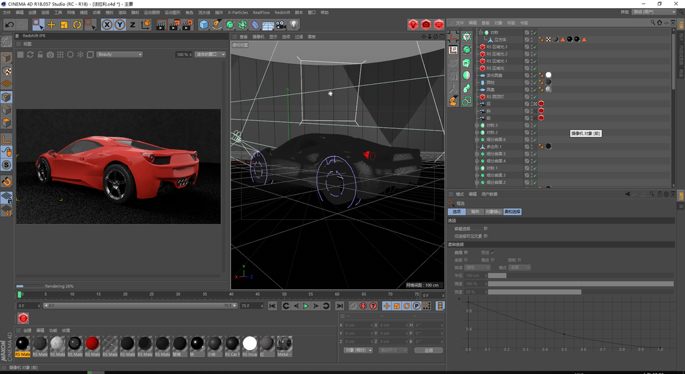The width and height of the screenshot is (685, 374).
Task: Click the Enable Snap S icon
Action: point(7,165)
